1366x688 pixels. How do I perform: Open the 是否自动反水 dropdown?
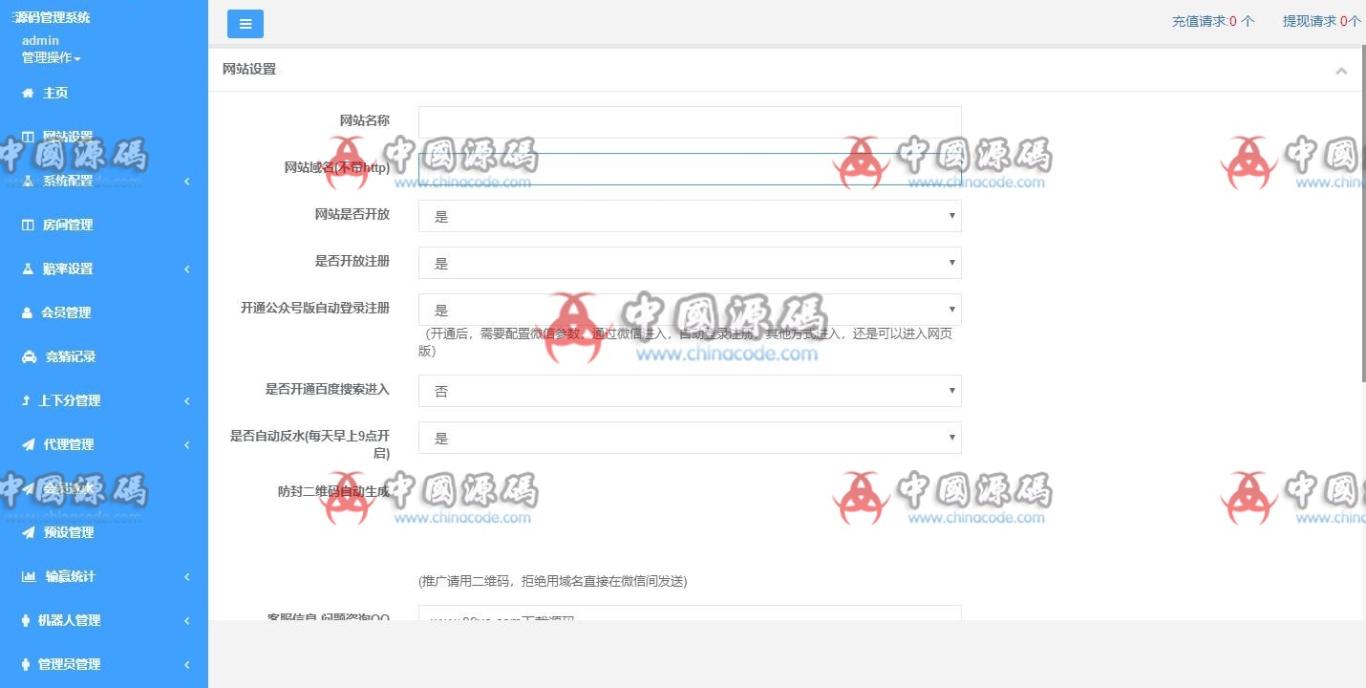[690, 438]
